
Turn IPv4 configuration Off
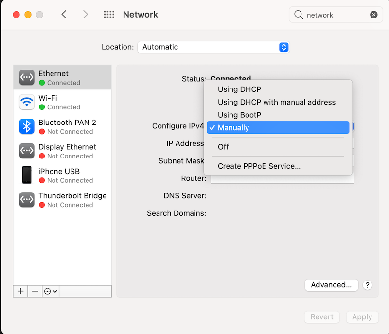click(278, 147)
